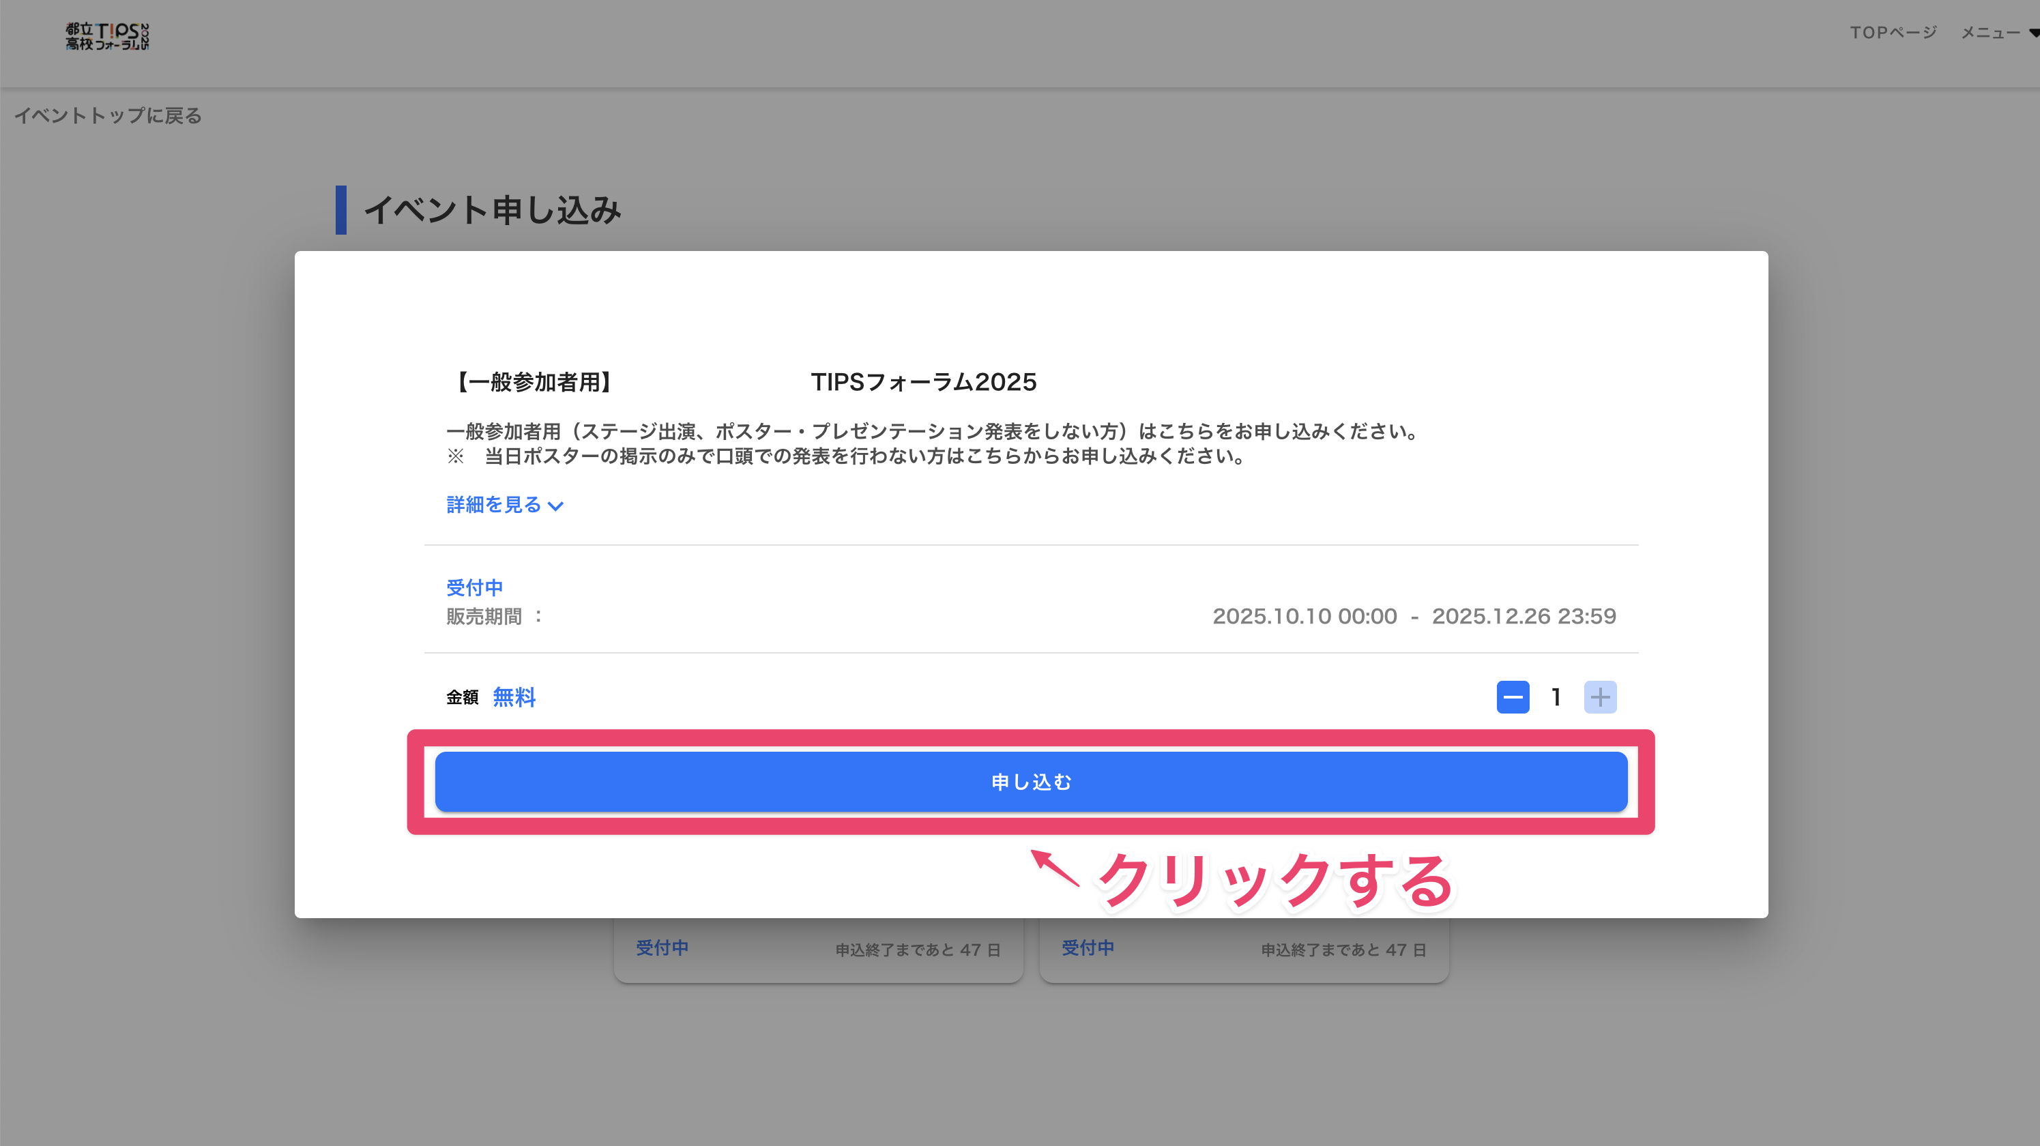Click the minus icon to decrease quantity
Viewport: 2040px width, 1146px height.
point(1513,698)
